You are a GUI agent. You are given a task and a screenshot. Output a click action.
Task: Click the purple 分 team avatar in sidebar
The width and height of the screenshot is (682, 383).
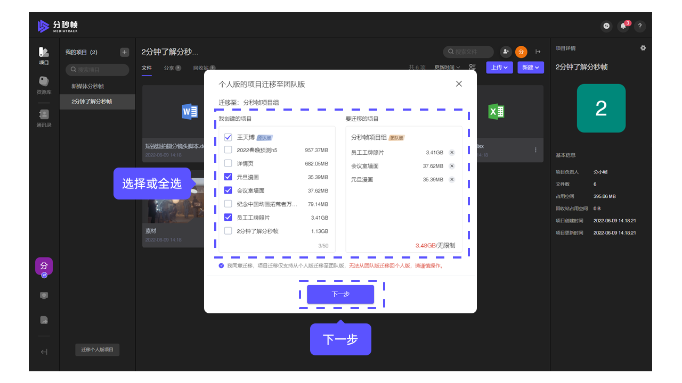44,266
